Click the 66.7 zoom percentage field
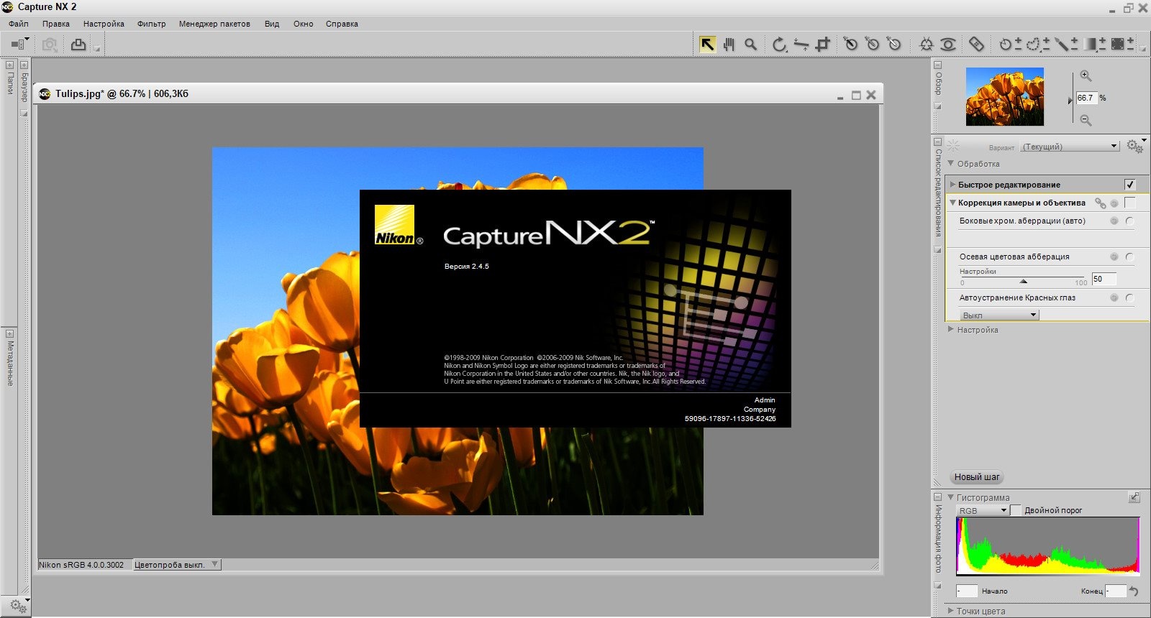 tap(1087, 98)
